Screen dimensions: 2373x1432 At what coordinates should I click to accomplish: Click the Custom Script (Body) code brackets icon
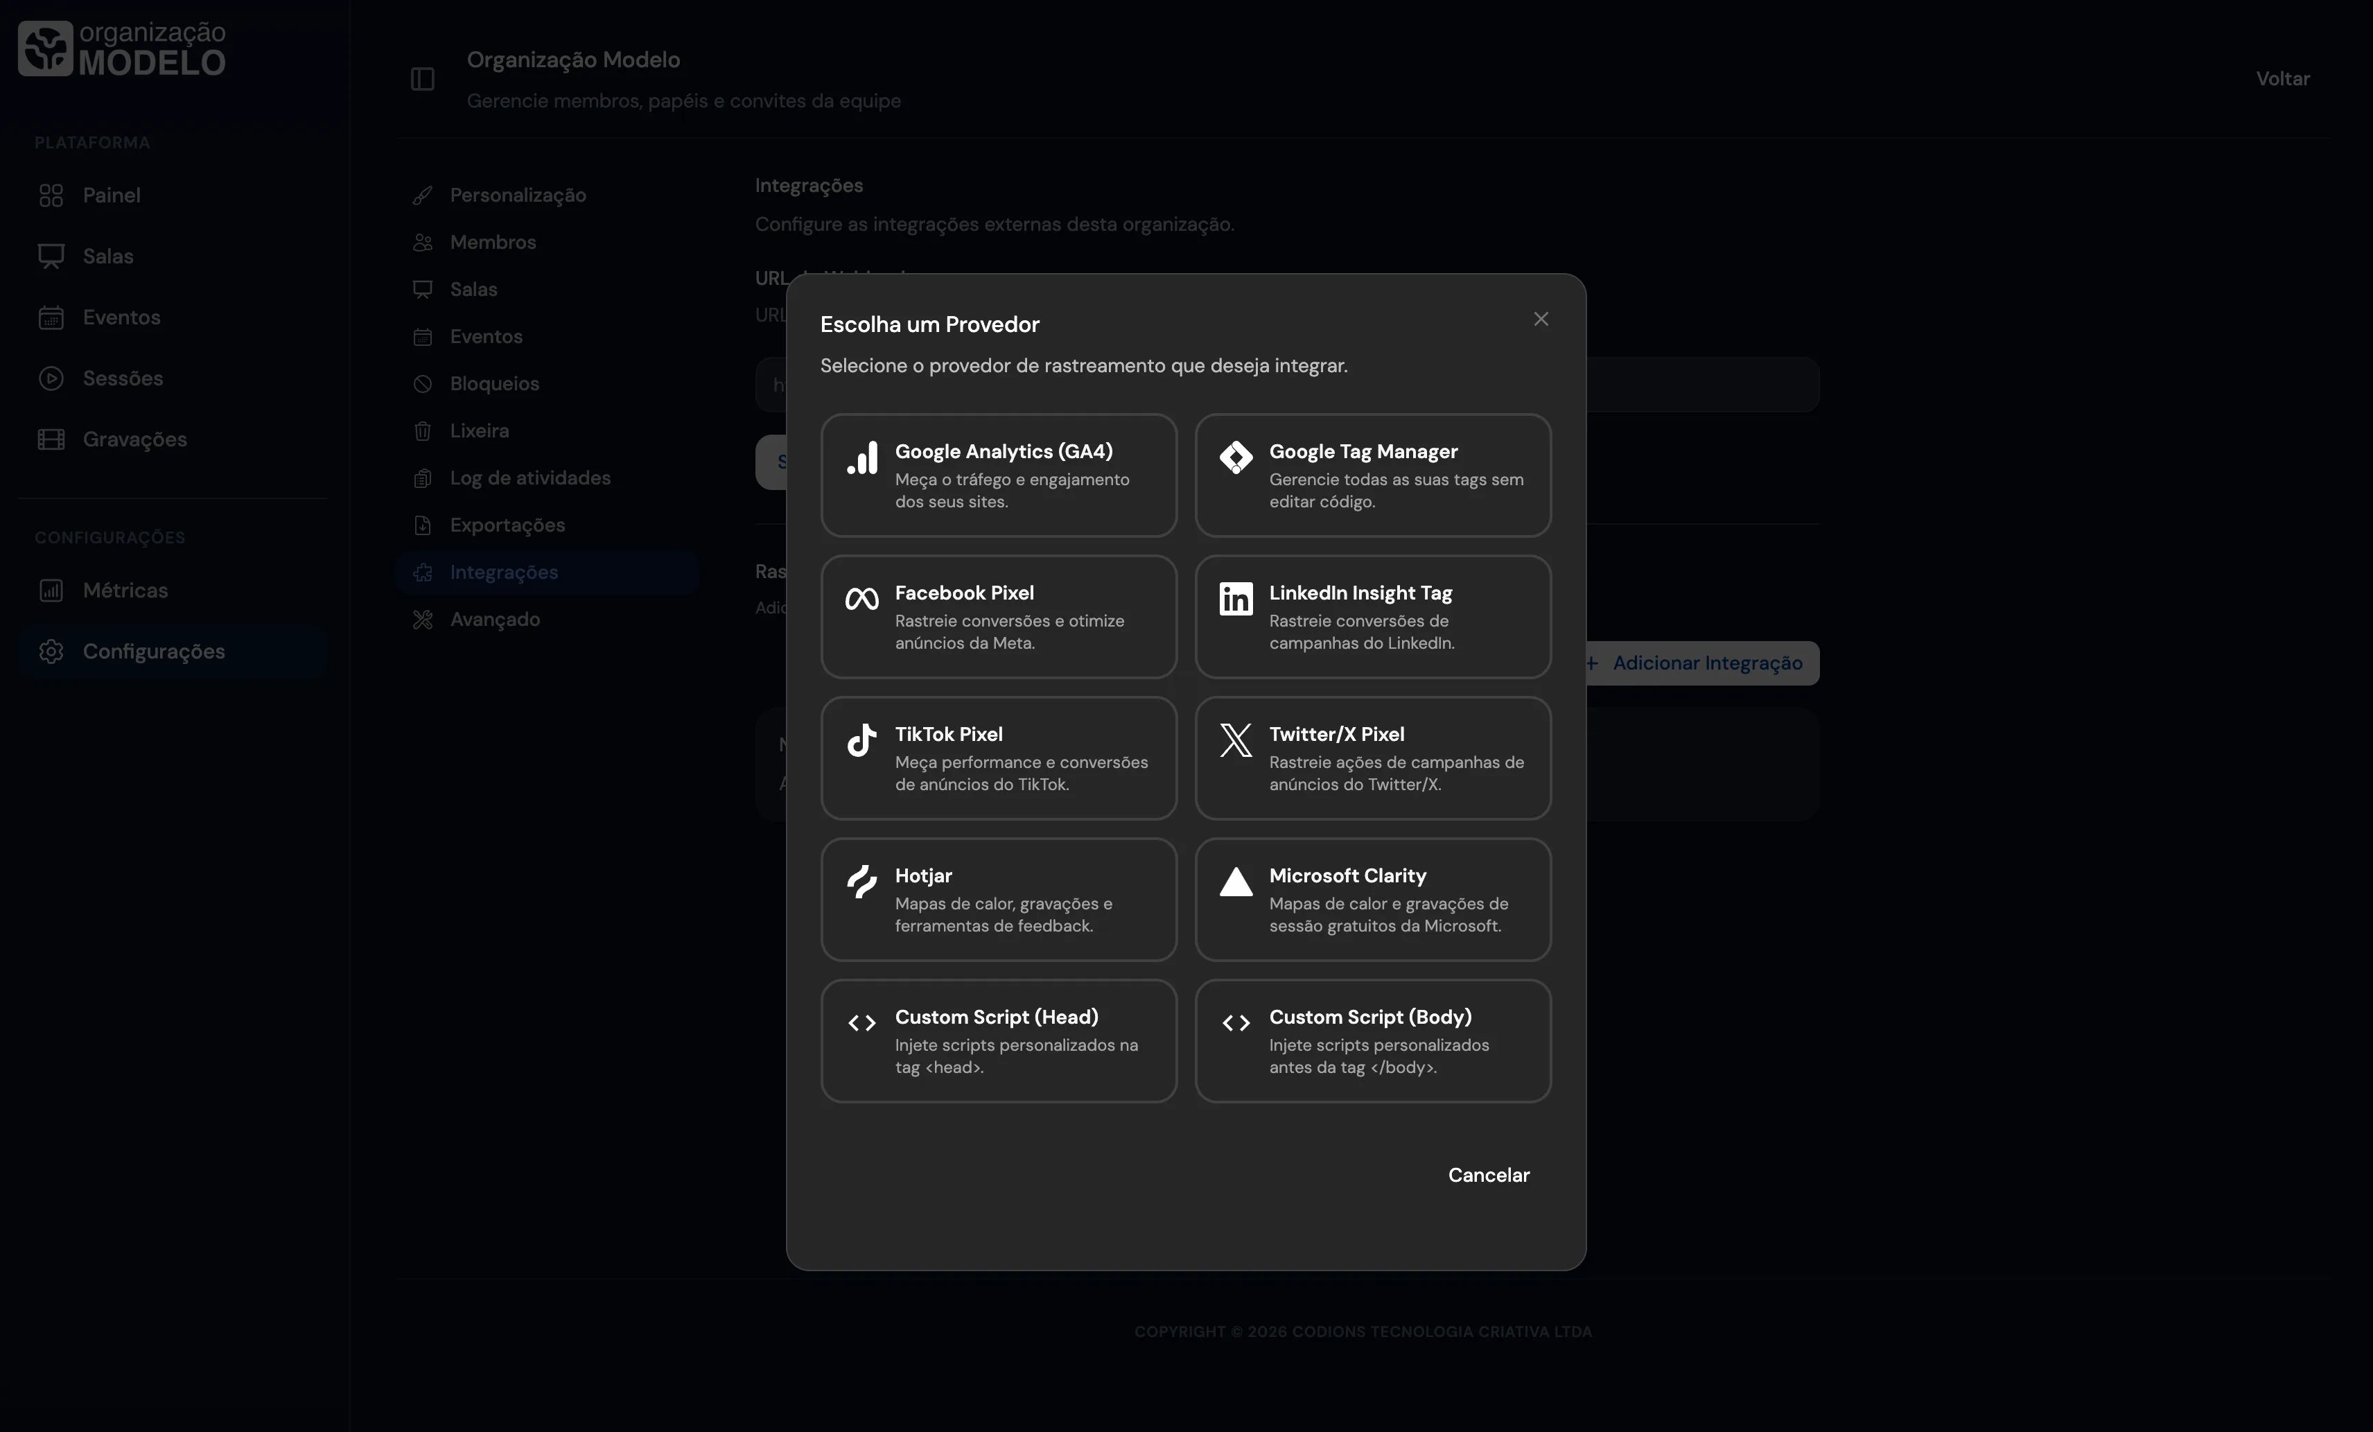[1236, 1023]
